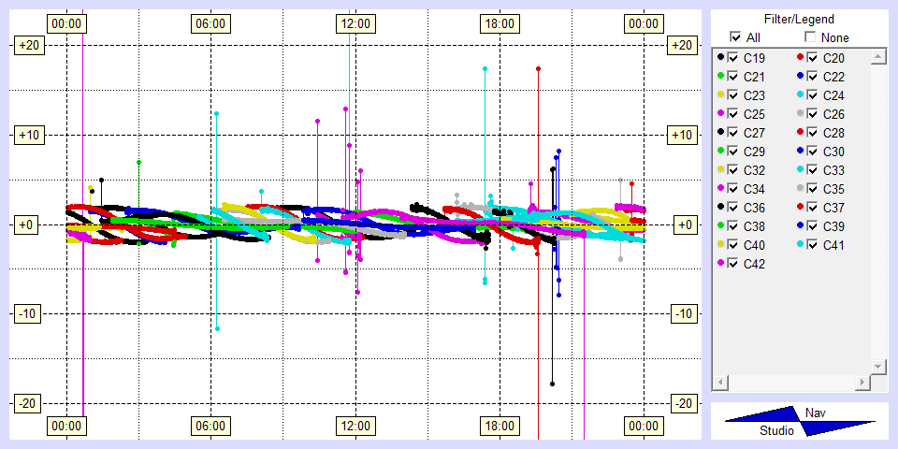Image resolution: width=898 pixels, height=449 pixels.
Task: Click the red C20 legend dot
Action: 800,58
